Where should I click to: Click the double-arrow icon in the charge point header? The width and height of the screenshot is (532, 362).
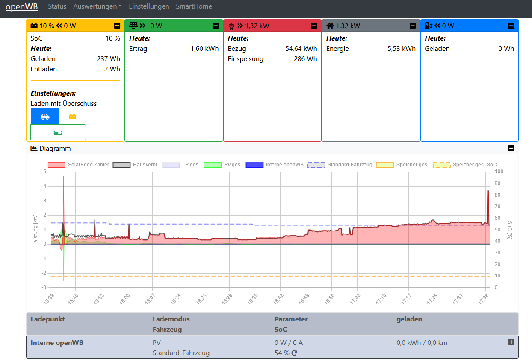437,26
